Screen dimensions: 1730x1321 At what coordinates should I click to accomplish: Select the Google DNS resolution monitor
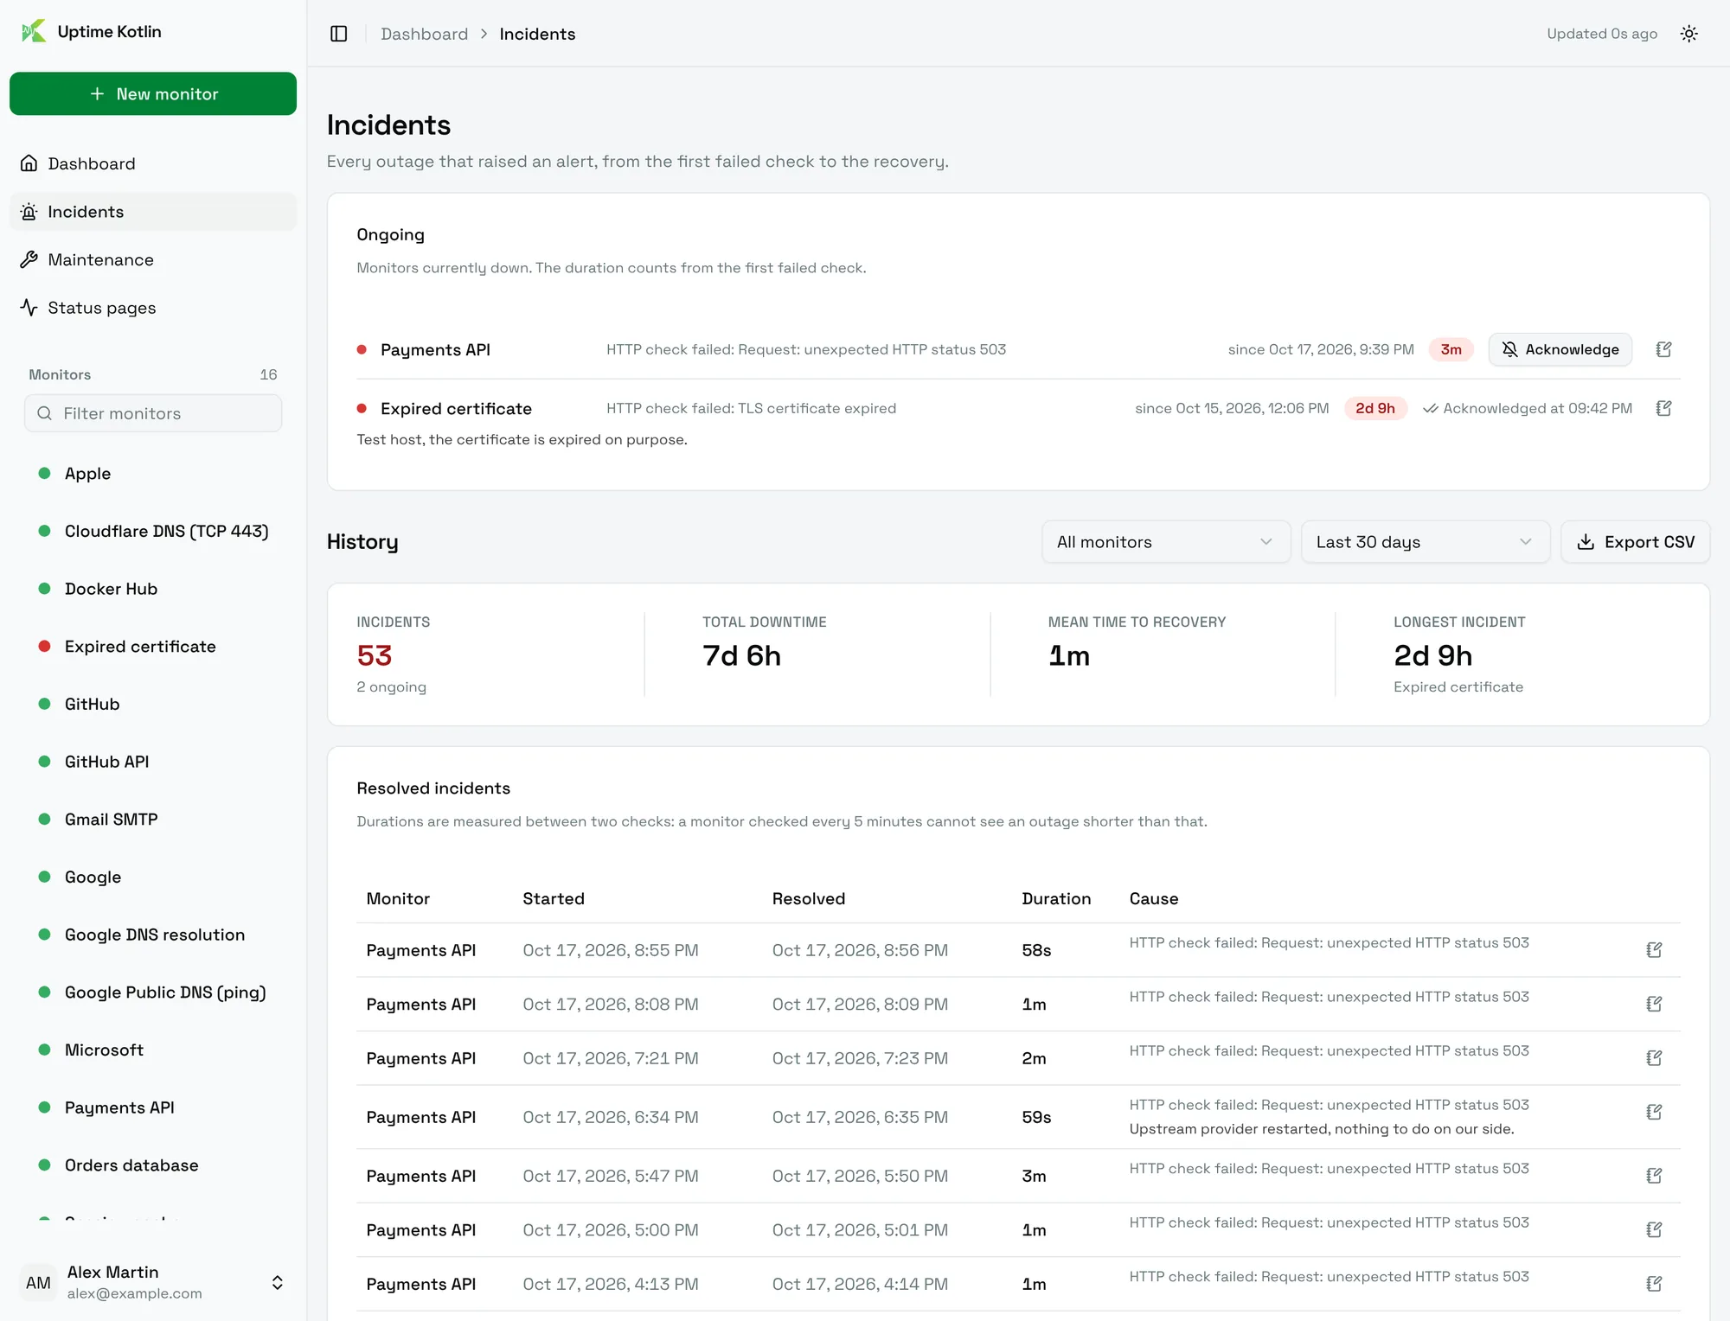tap(153, 935)
